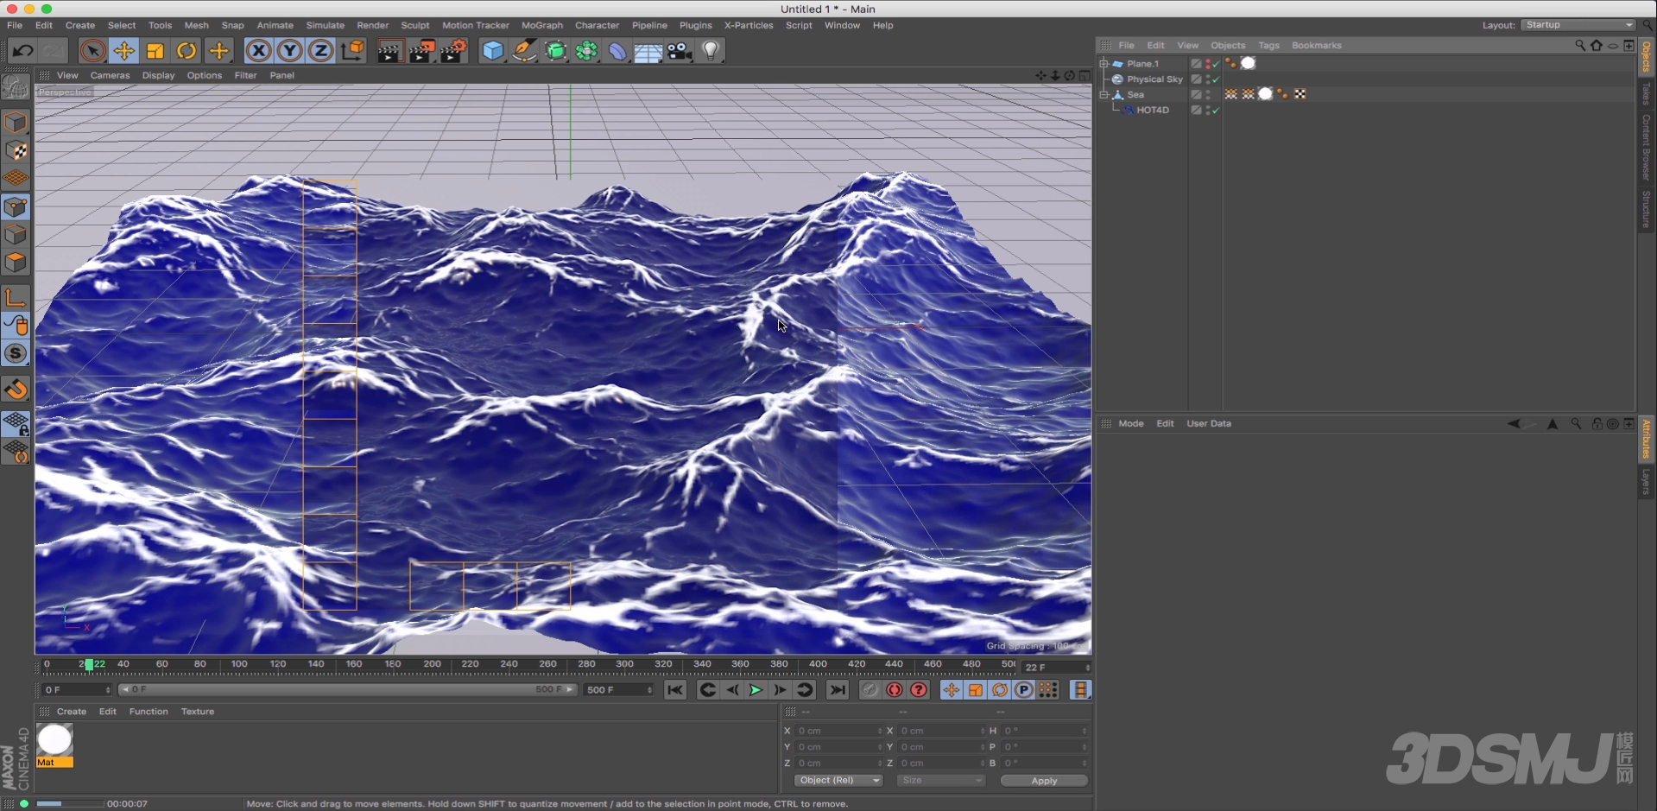
Task: Click the Locked Workplane icon
Action: (x=16, y=423)
